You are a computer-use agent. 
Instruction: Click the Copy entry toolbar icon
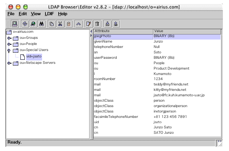point(52,24)
